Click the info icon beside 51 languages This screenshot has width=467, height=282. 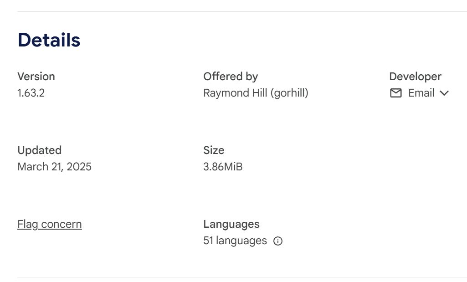coord(278,241)
